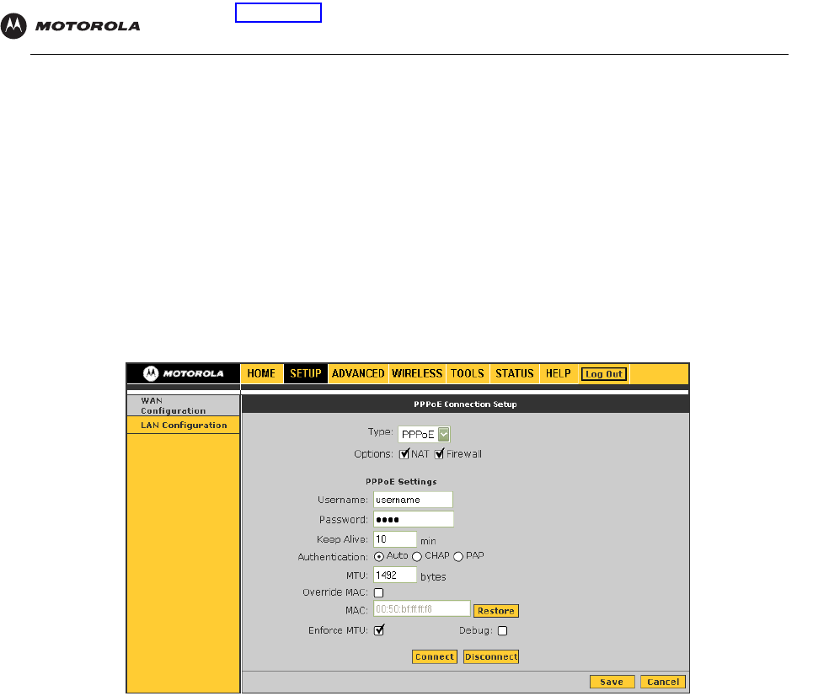Open WAN Configuration in the sidebar
The image size is (813, 696).
tap(183, 405)
